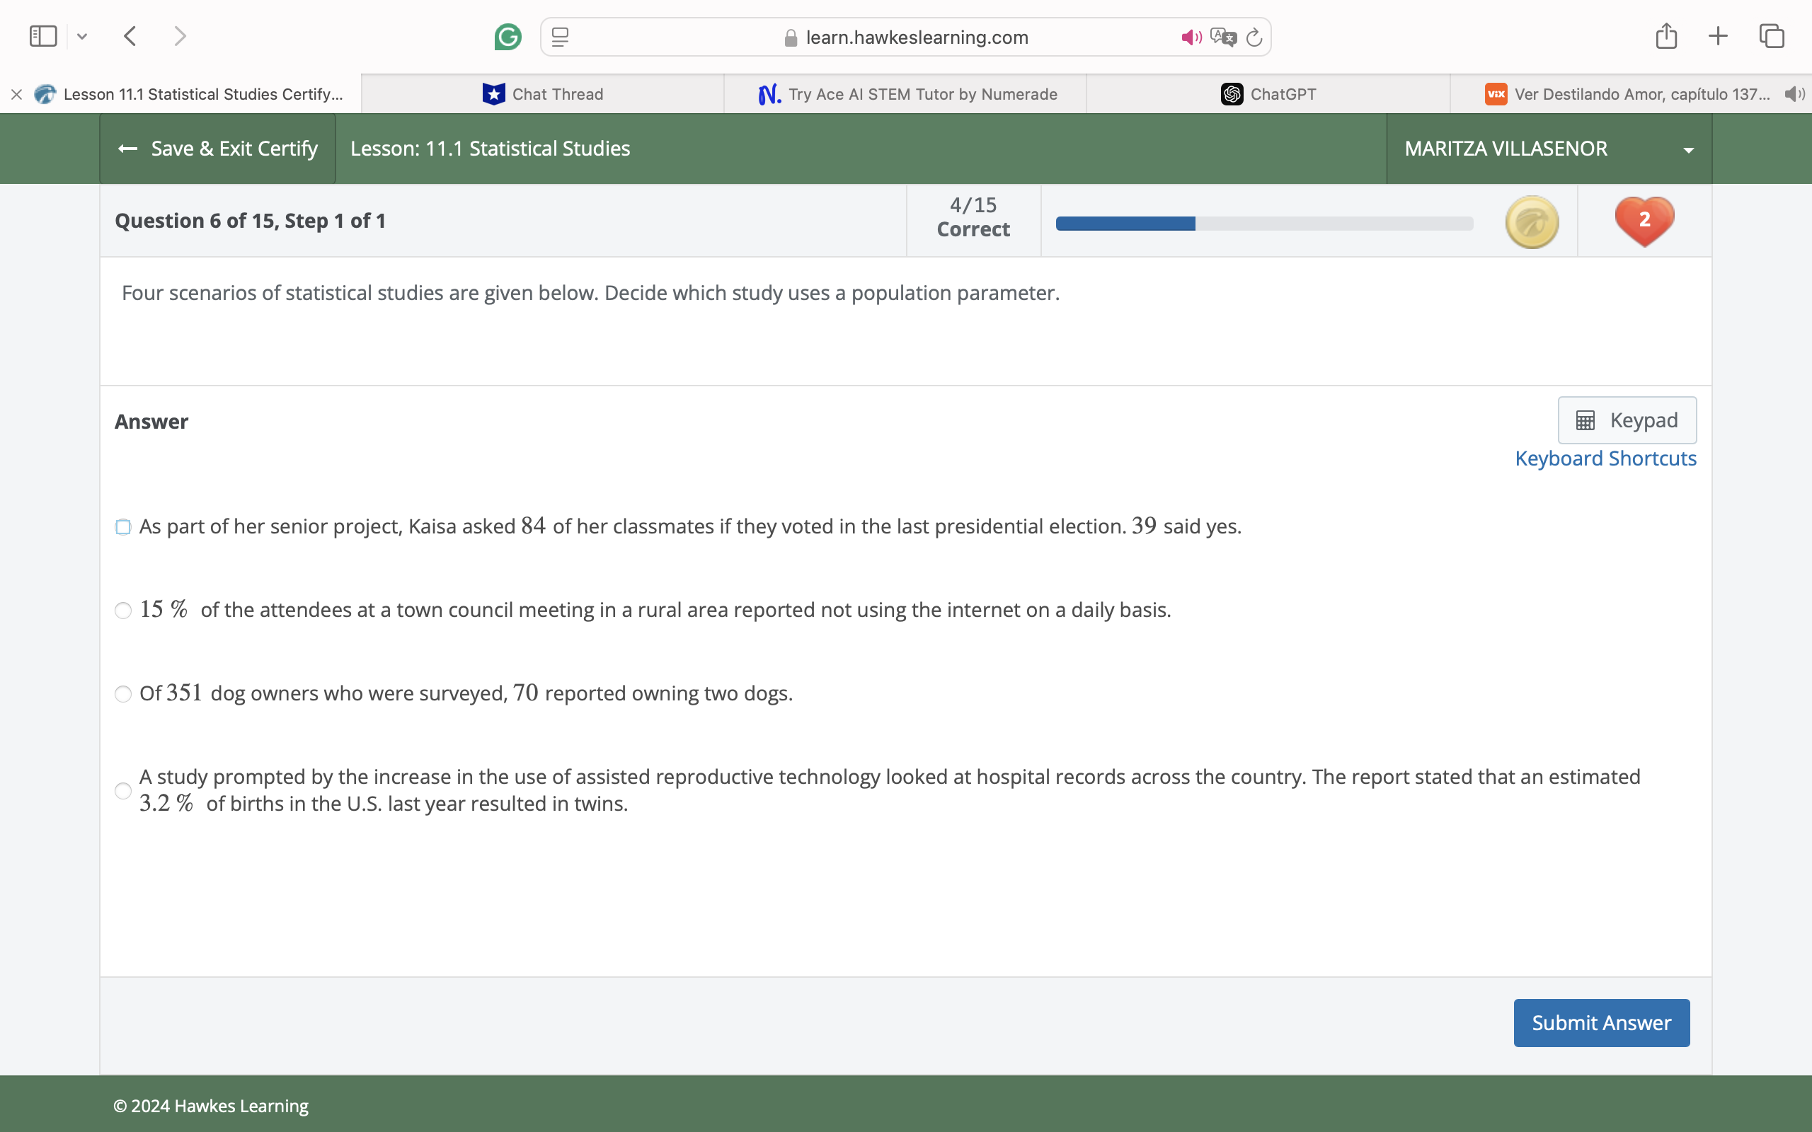1812x1132 pixels.
Task: Click the translate page icon
Action: pos(1222,37)
